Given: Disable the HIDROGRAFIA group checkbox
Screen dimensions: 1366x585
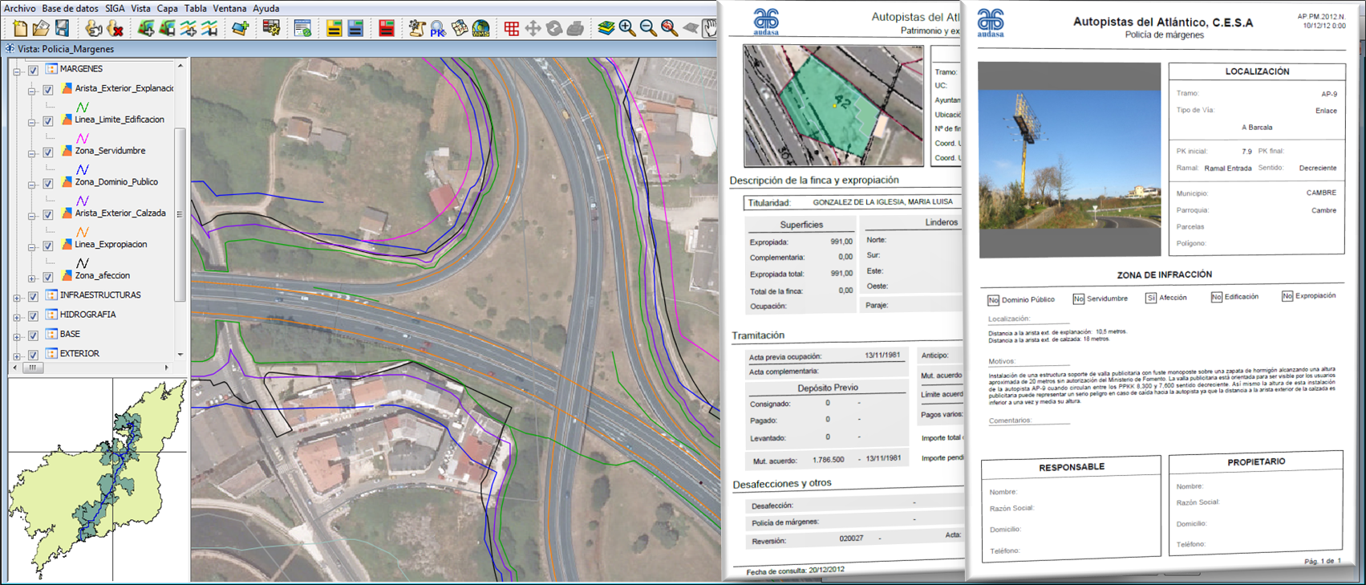Looking at the screenshot, I should [33, 315].
